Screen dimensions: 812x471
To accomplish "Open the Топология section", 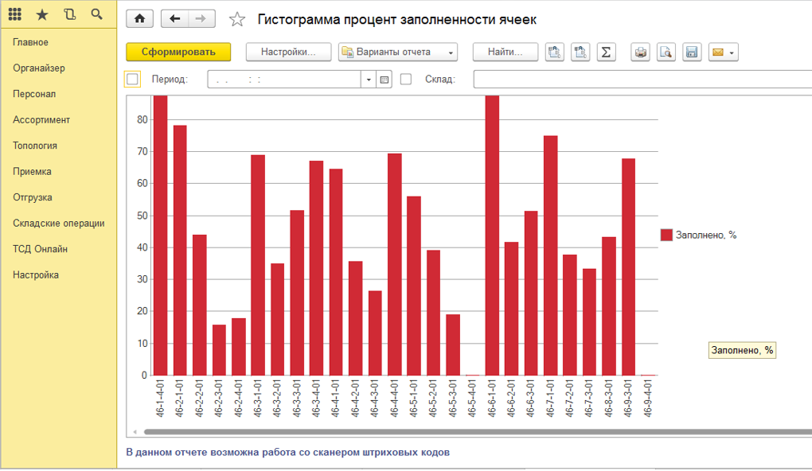I will tap(35, 146).
